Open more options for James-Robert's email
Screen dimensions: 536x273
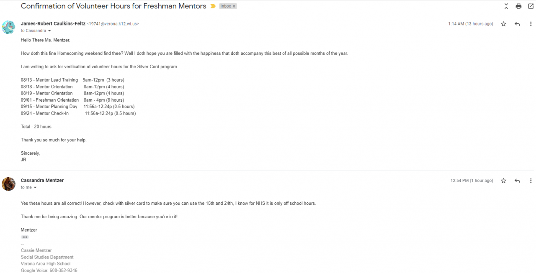pos(531,24)
